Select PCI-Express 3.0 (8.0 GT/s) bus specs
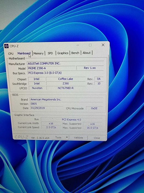Viewport: 144px width, 193px height. pos(66,73)
